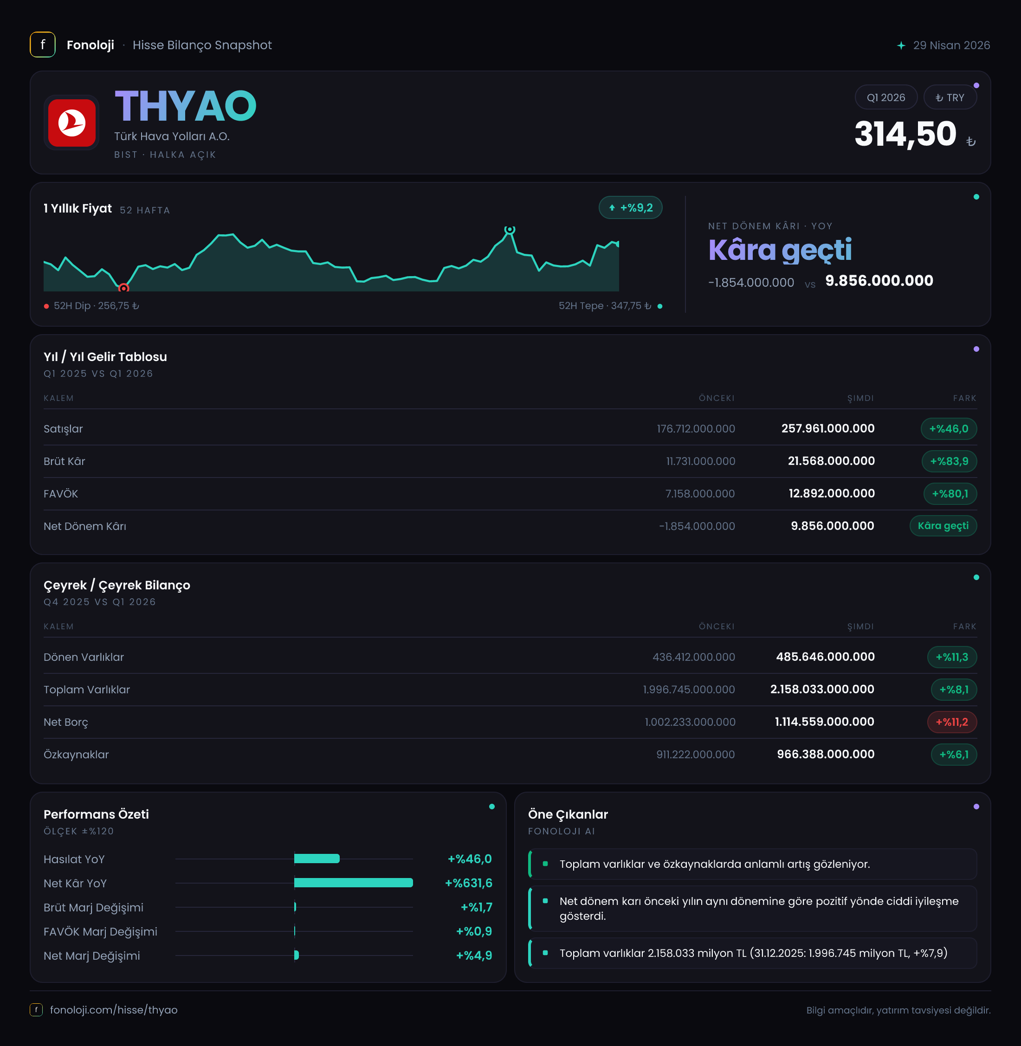Click the highlight about "özkaynaklarda anlamlı artış"
Screen dimensions: 1021x1046
[752, 864]
